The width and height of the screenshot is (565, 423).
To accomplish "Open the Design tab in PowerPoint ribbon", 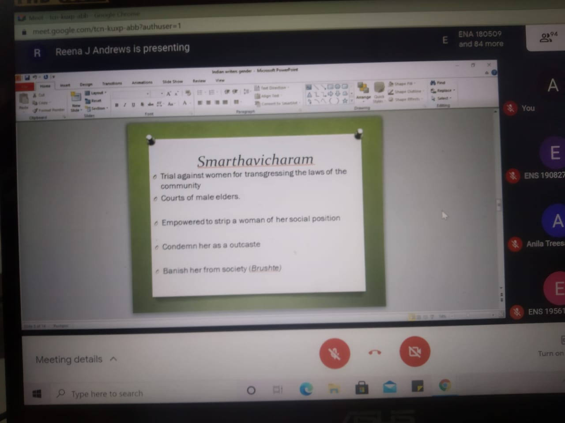I will [x=86, y=84].
